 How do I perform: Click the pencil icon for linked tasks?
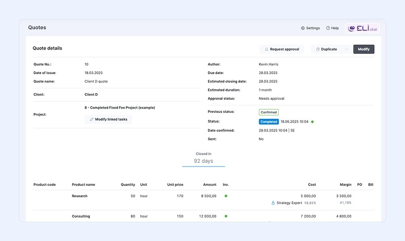tap(92, 119)
